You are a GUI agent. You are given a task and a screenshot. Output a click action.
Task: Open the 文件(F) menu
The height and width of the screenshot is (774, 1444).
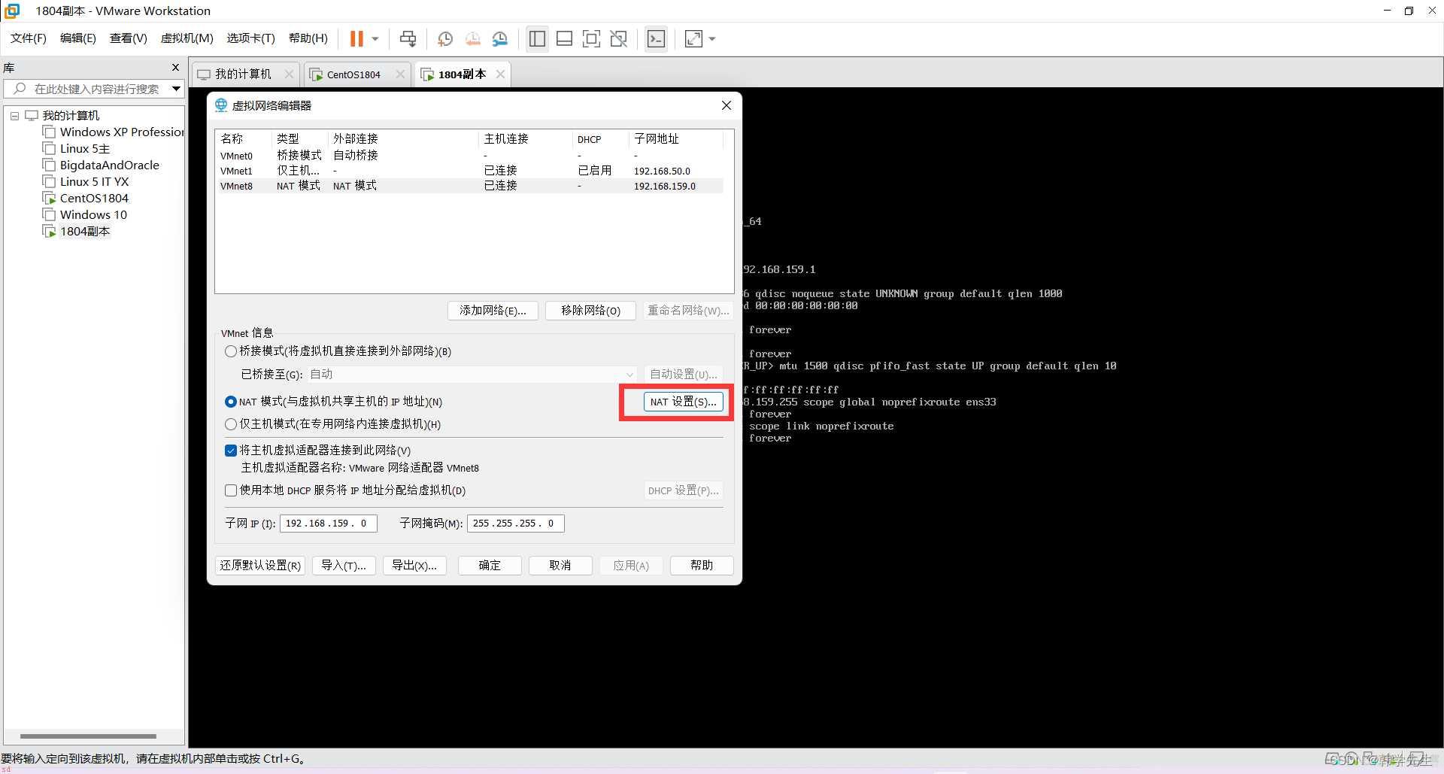29,38
